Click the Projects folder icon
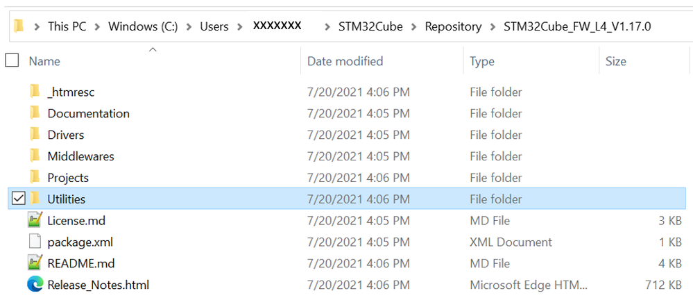Image resolution: width=693 pixels, height=300 pixels. [35, 178]
